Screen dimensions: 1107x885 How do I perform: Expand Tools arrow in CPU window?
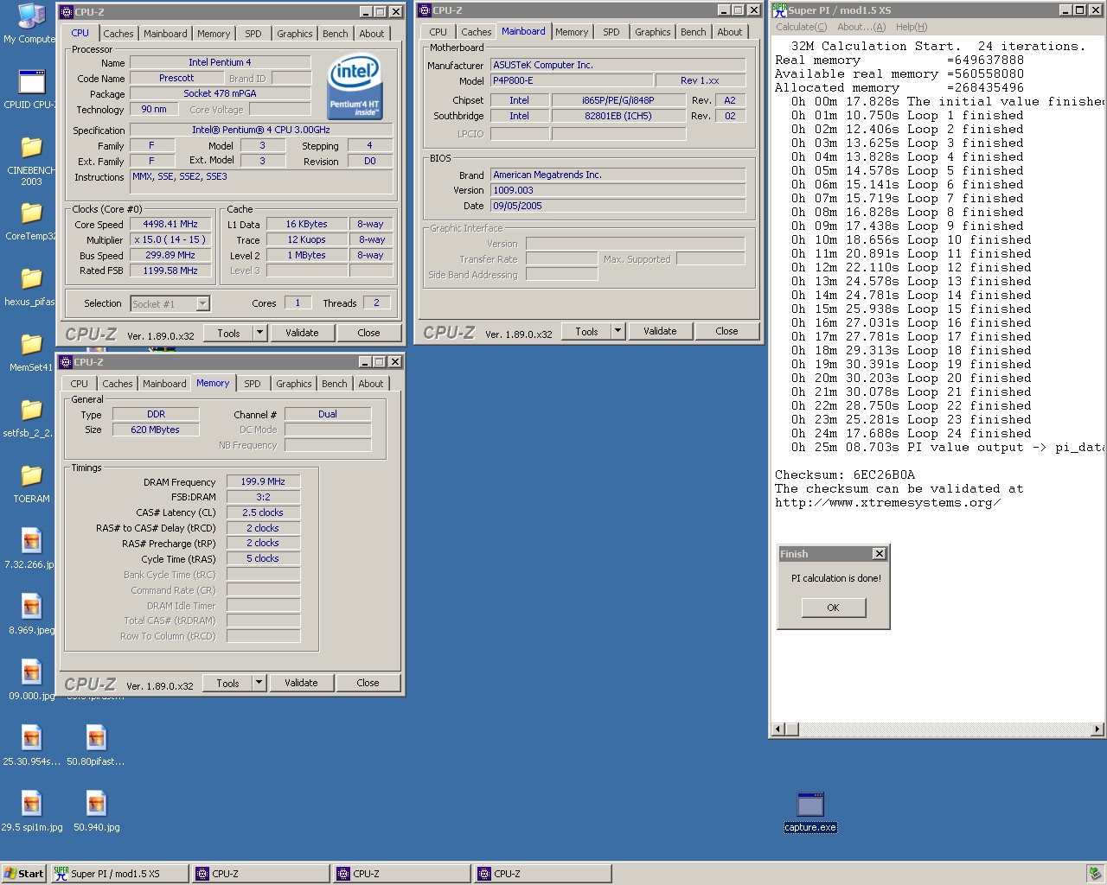point(259,333)
